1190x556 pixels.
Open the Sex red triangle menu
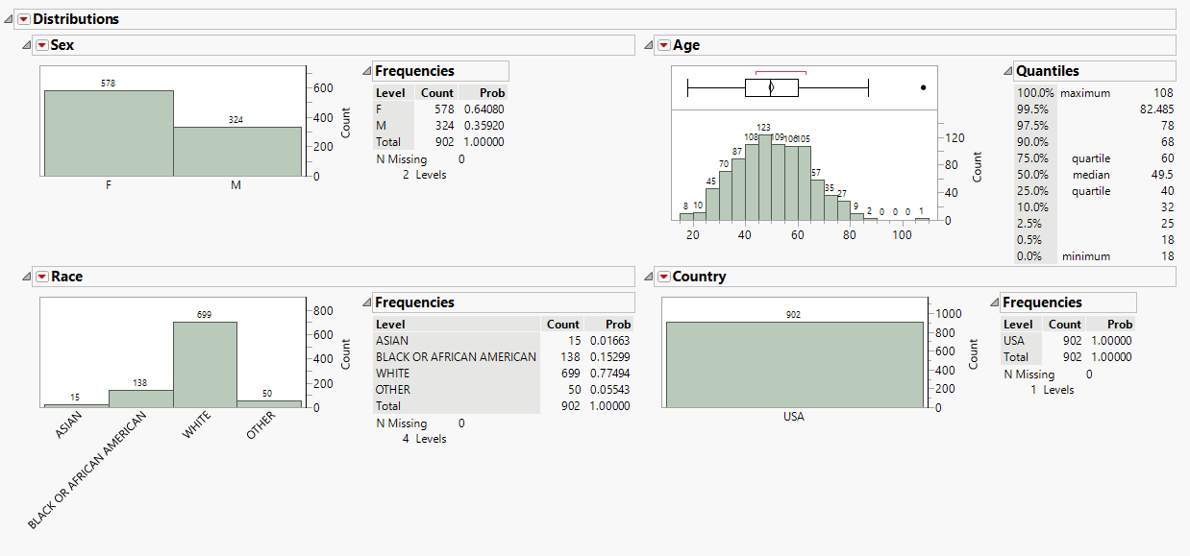41,45
